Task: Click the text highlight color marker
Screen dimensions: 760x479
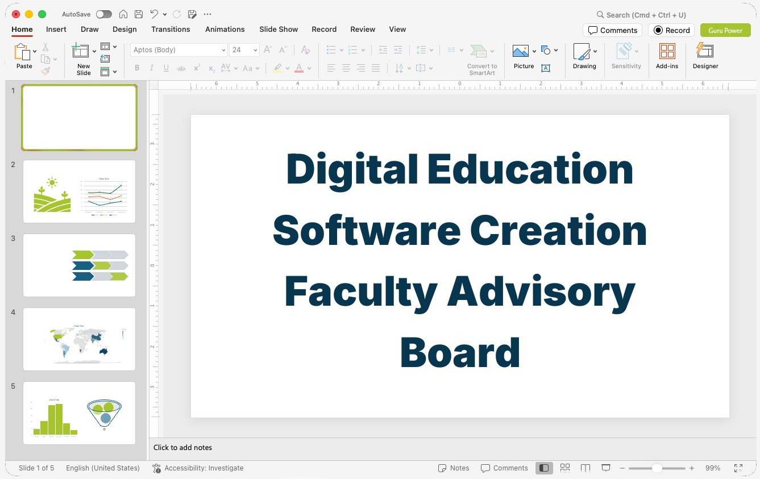Action: coord(277,68)
